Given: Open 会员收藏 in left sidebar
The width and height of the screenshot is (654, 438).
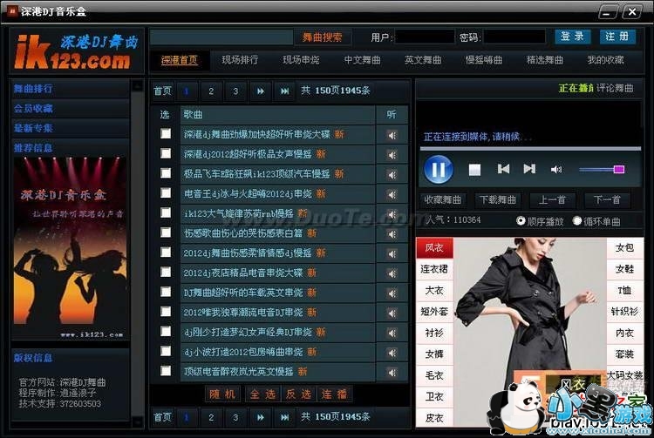Looking at the screenshot, I should [x=33, y=109].
